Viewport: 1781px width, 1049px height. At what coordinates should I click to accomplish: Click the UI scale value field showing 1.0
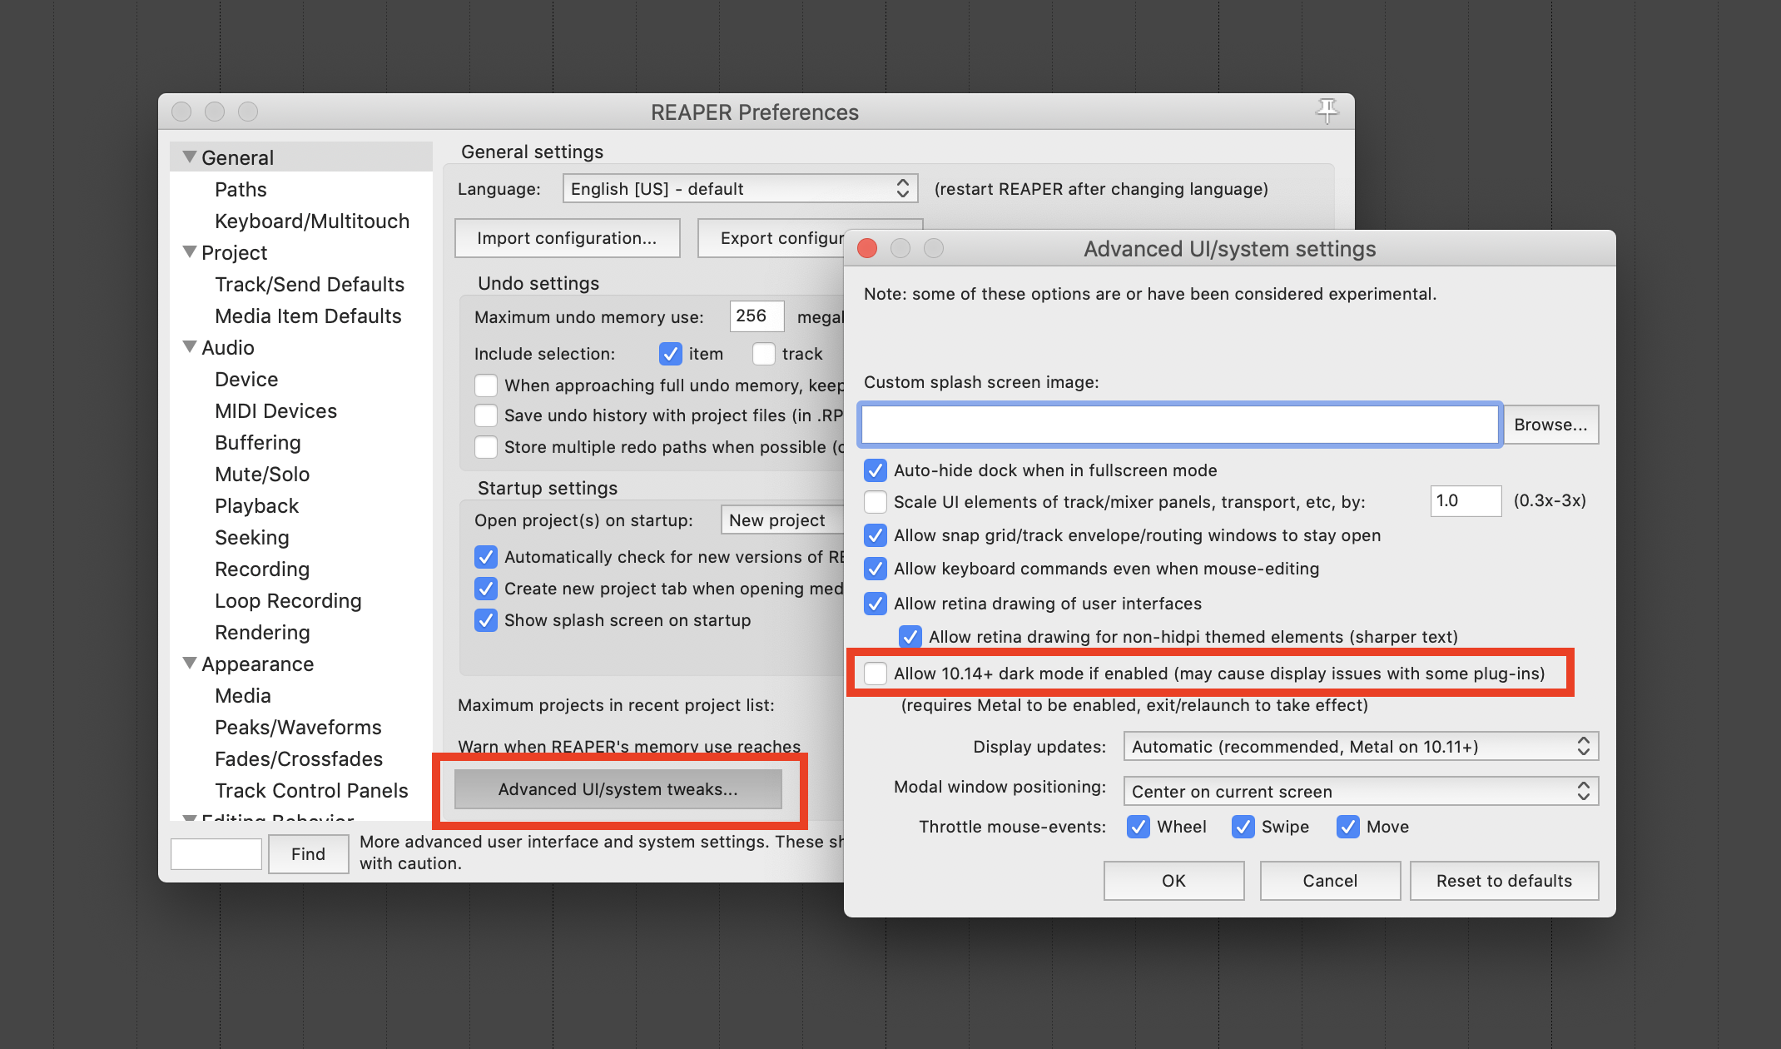[x=1466, y=500]
